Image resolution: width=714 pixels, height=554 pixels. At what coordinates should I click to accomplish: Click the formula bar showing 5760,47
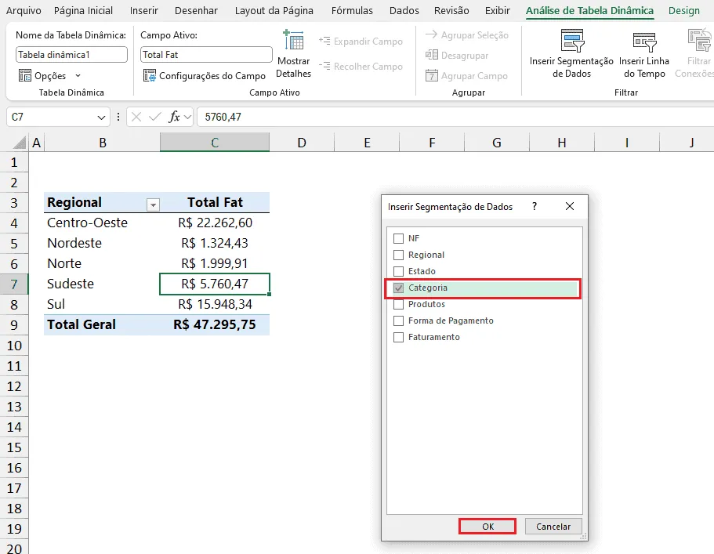pos(455,117)
